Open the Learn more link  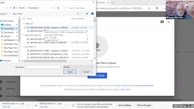[x=125, y=89]
